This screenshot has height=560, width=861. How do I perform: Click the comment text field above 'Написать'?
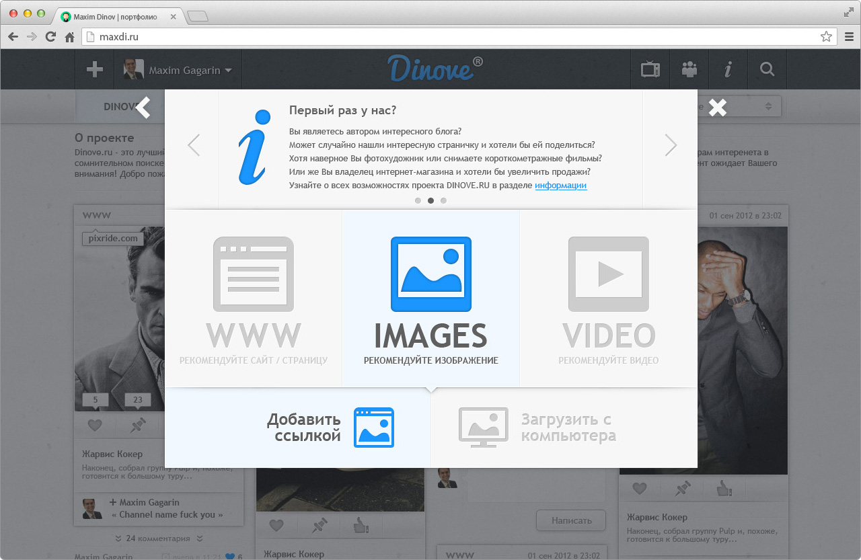click(x=536, y=485)
